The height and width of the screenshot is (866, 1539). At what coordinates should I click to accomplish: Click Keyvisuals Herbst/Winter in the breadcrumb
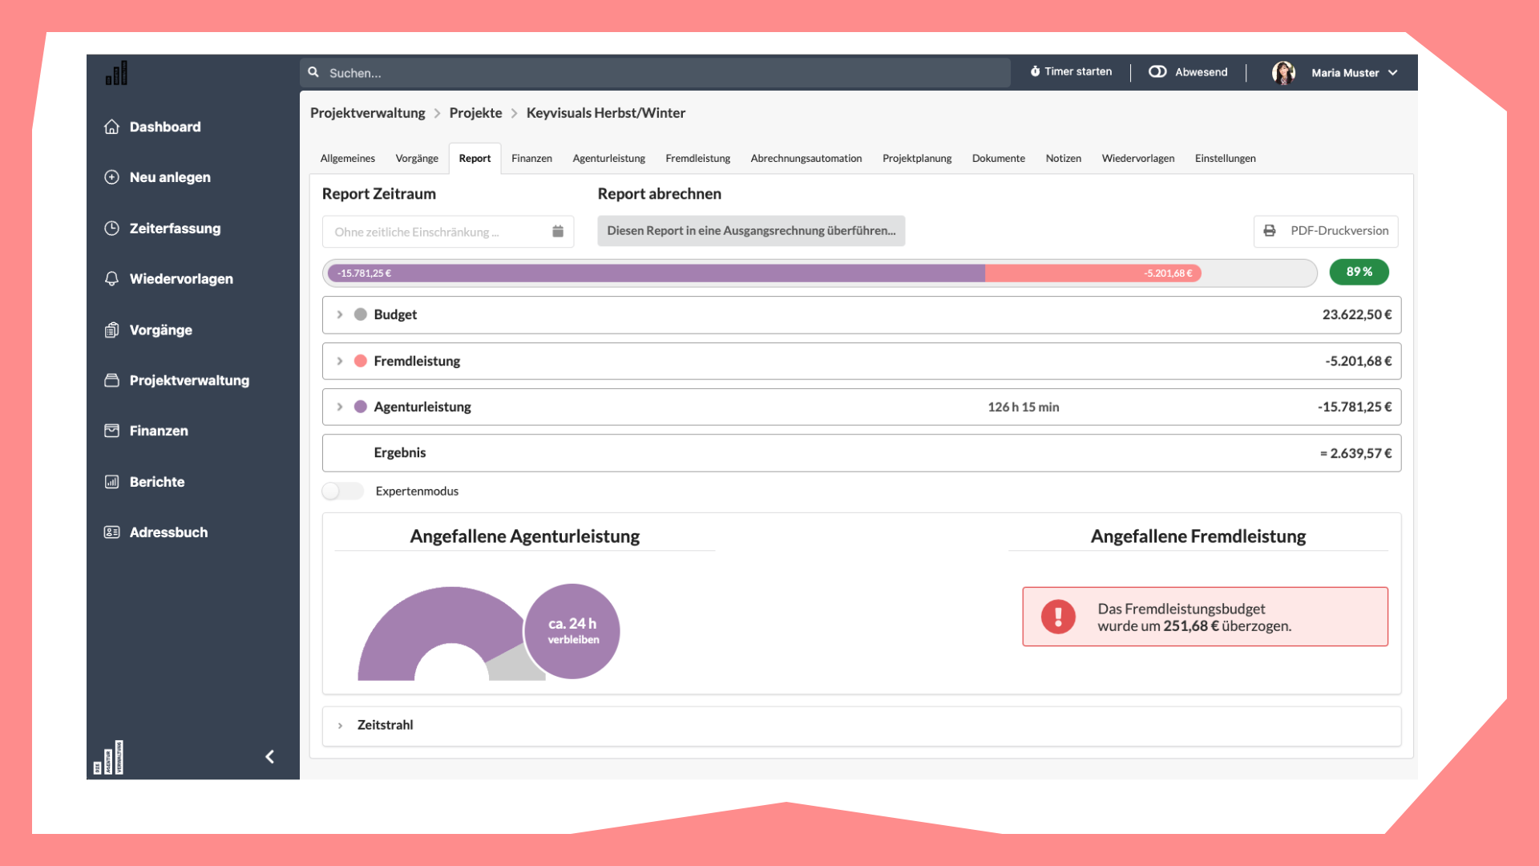click(606, 113)
